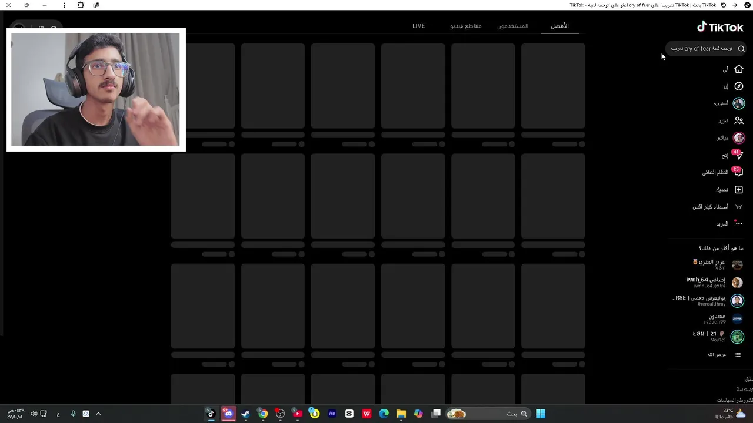The width and height of the screenshot is (753, 423).
Task: Open the Home feed house icon
Action: coord(739,69)
